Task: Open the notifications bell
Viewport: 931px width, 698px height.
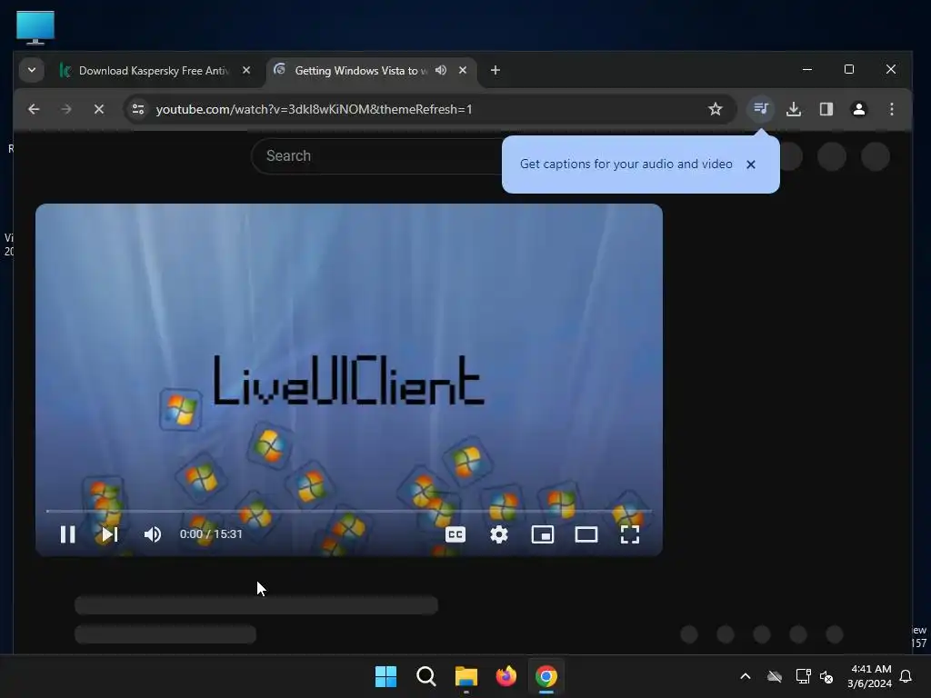Action: coord(906,676)
